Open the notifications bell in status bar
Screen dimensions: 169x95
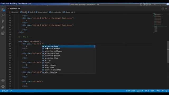coord(166,91)
